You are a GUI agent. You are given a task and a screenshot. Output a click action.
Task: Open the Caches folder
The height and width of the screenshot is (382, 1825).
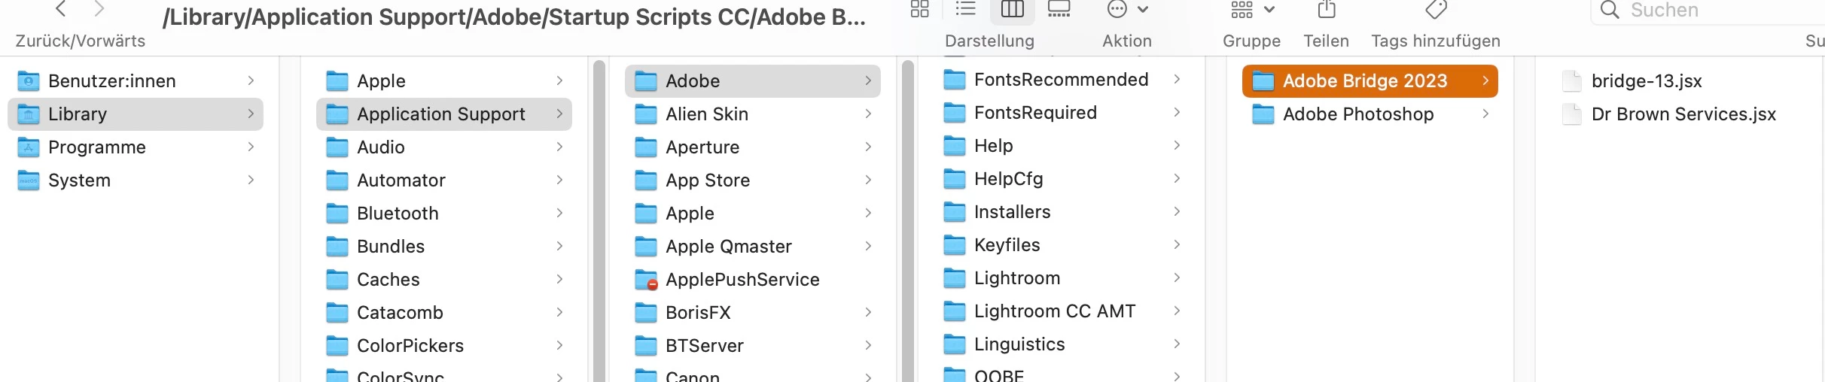(444, 279)
